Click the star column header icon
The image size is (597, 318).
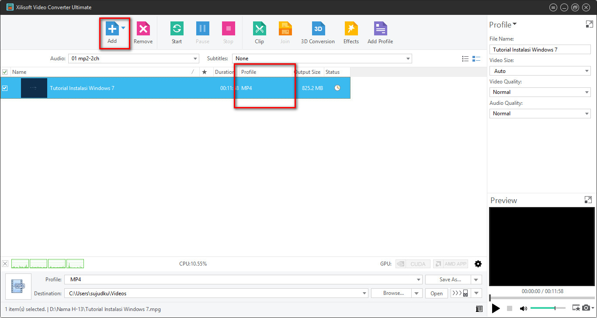pos(204,72)
